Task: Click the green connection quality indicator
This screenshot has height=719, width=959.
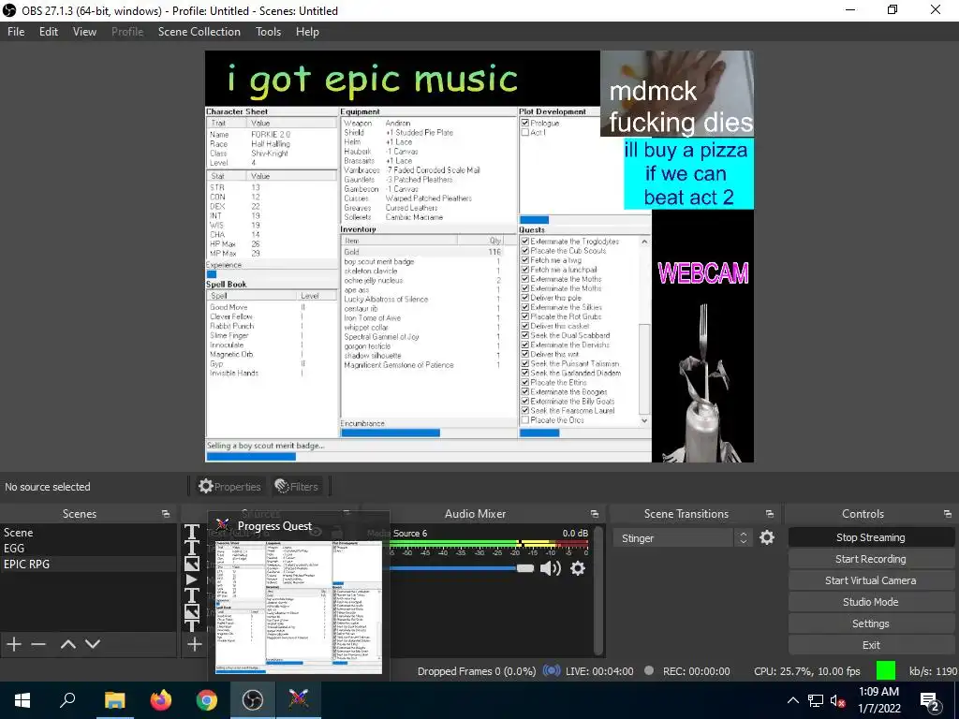Action: point(886,670)
